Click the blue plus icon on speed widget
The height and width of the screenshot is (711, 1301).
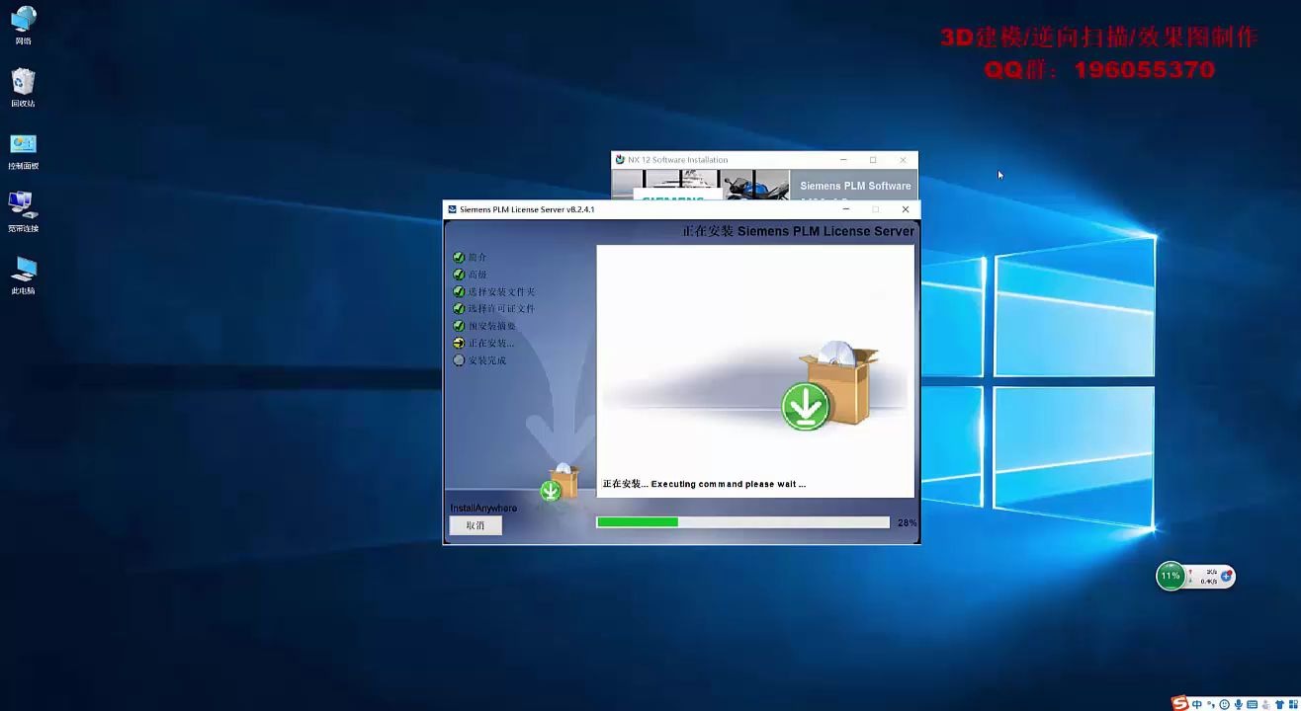1227,576
